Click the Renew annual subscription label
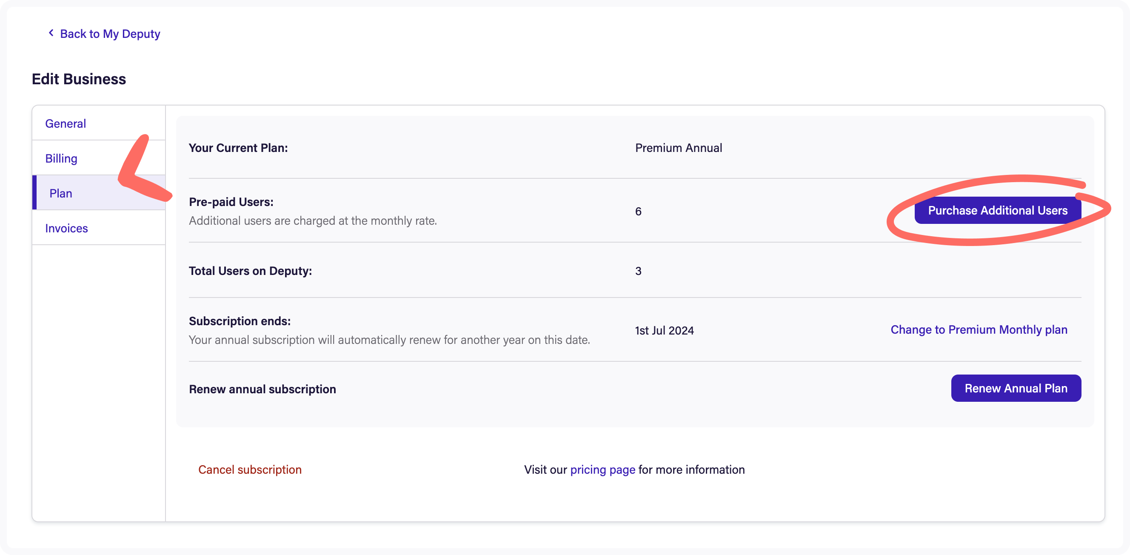Image resolution: width=1130 pixels, height=555 pixels. 263,389
